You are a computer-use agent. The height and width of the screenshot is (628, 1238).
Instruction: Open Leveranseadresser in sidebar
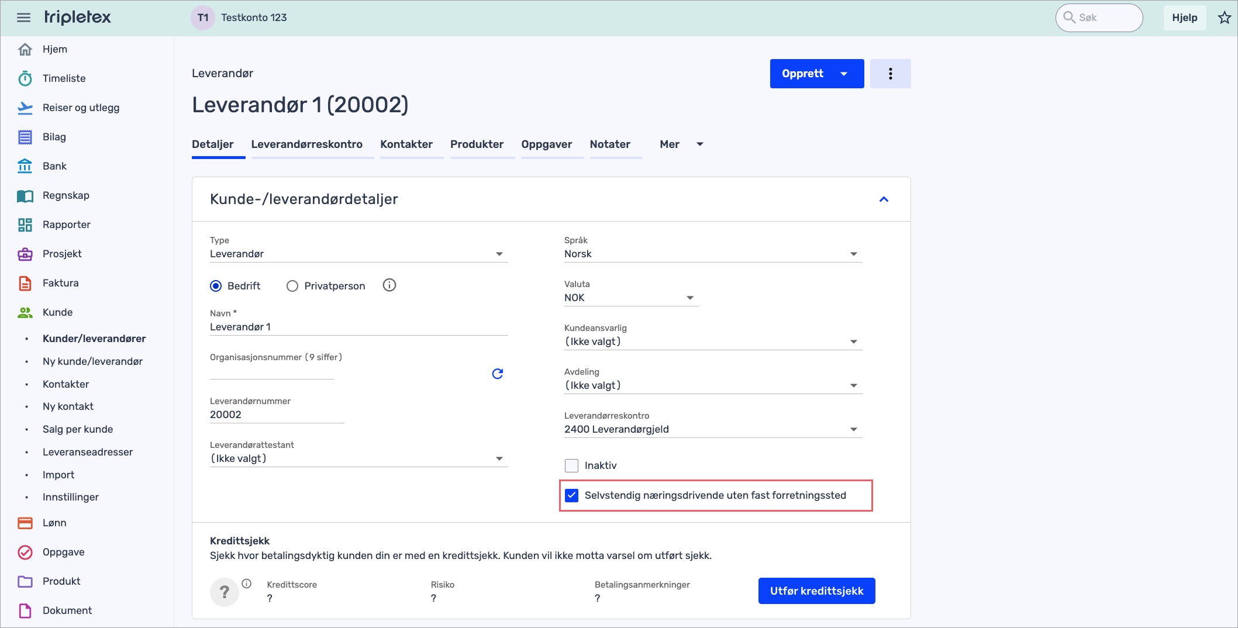tap(88, 452)
